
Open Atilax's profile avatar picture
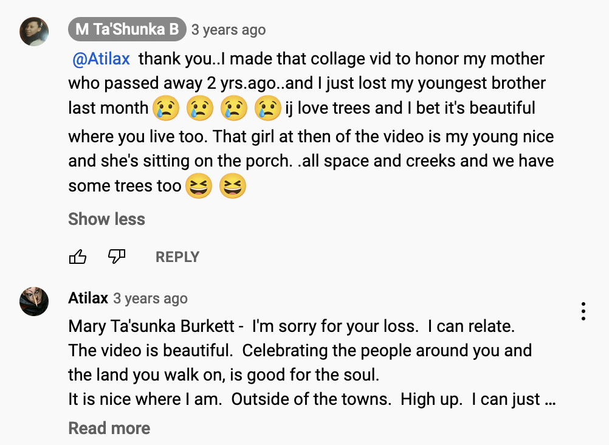pyautogui.click(x=34, y=302)
